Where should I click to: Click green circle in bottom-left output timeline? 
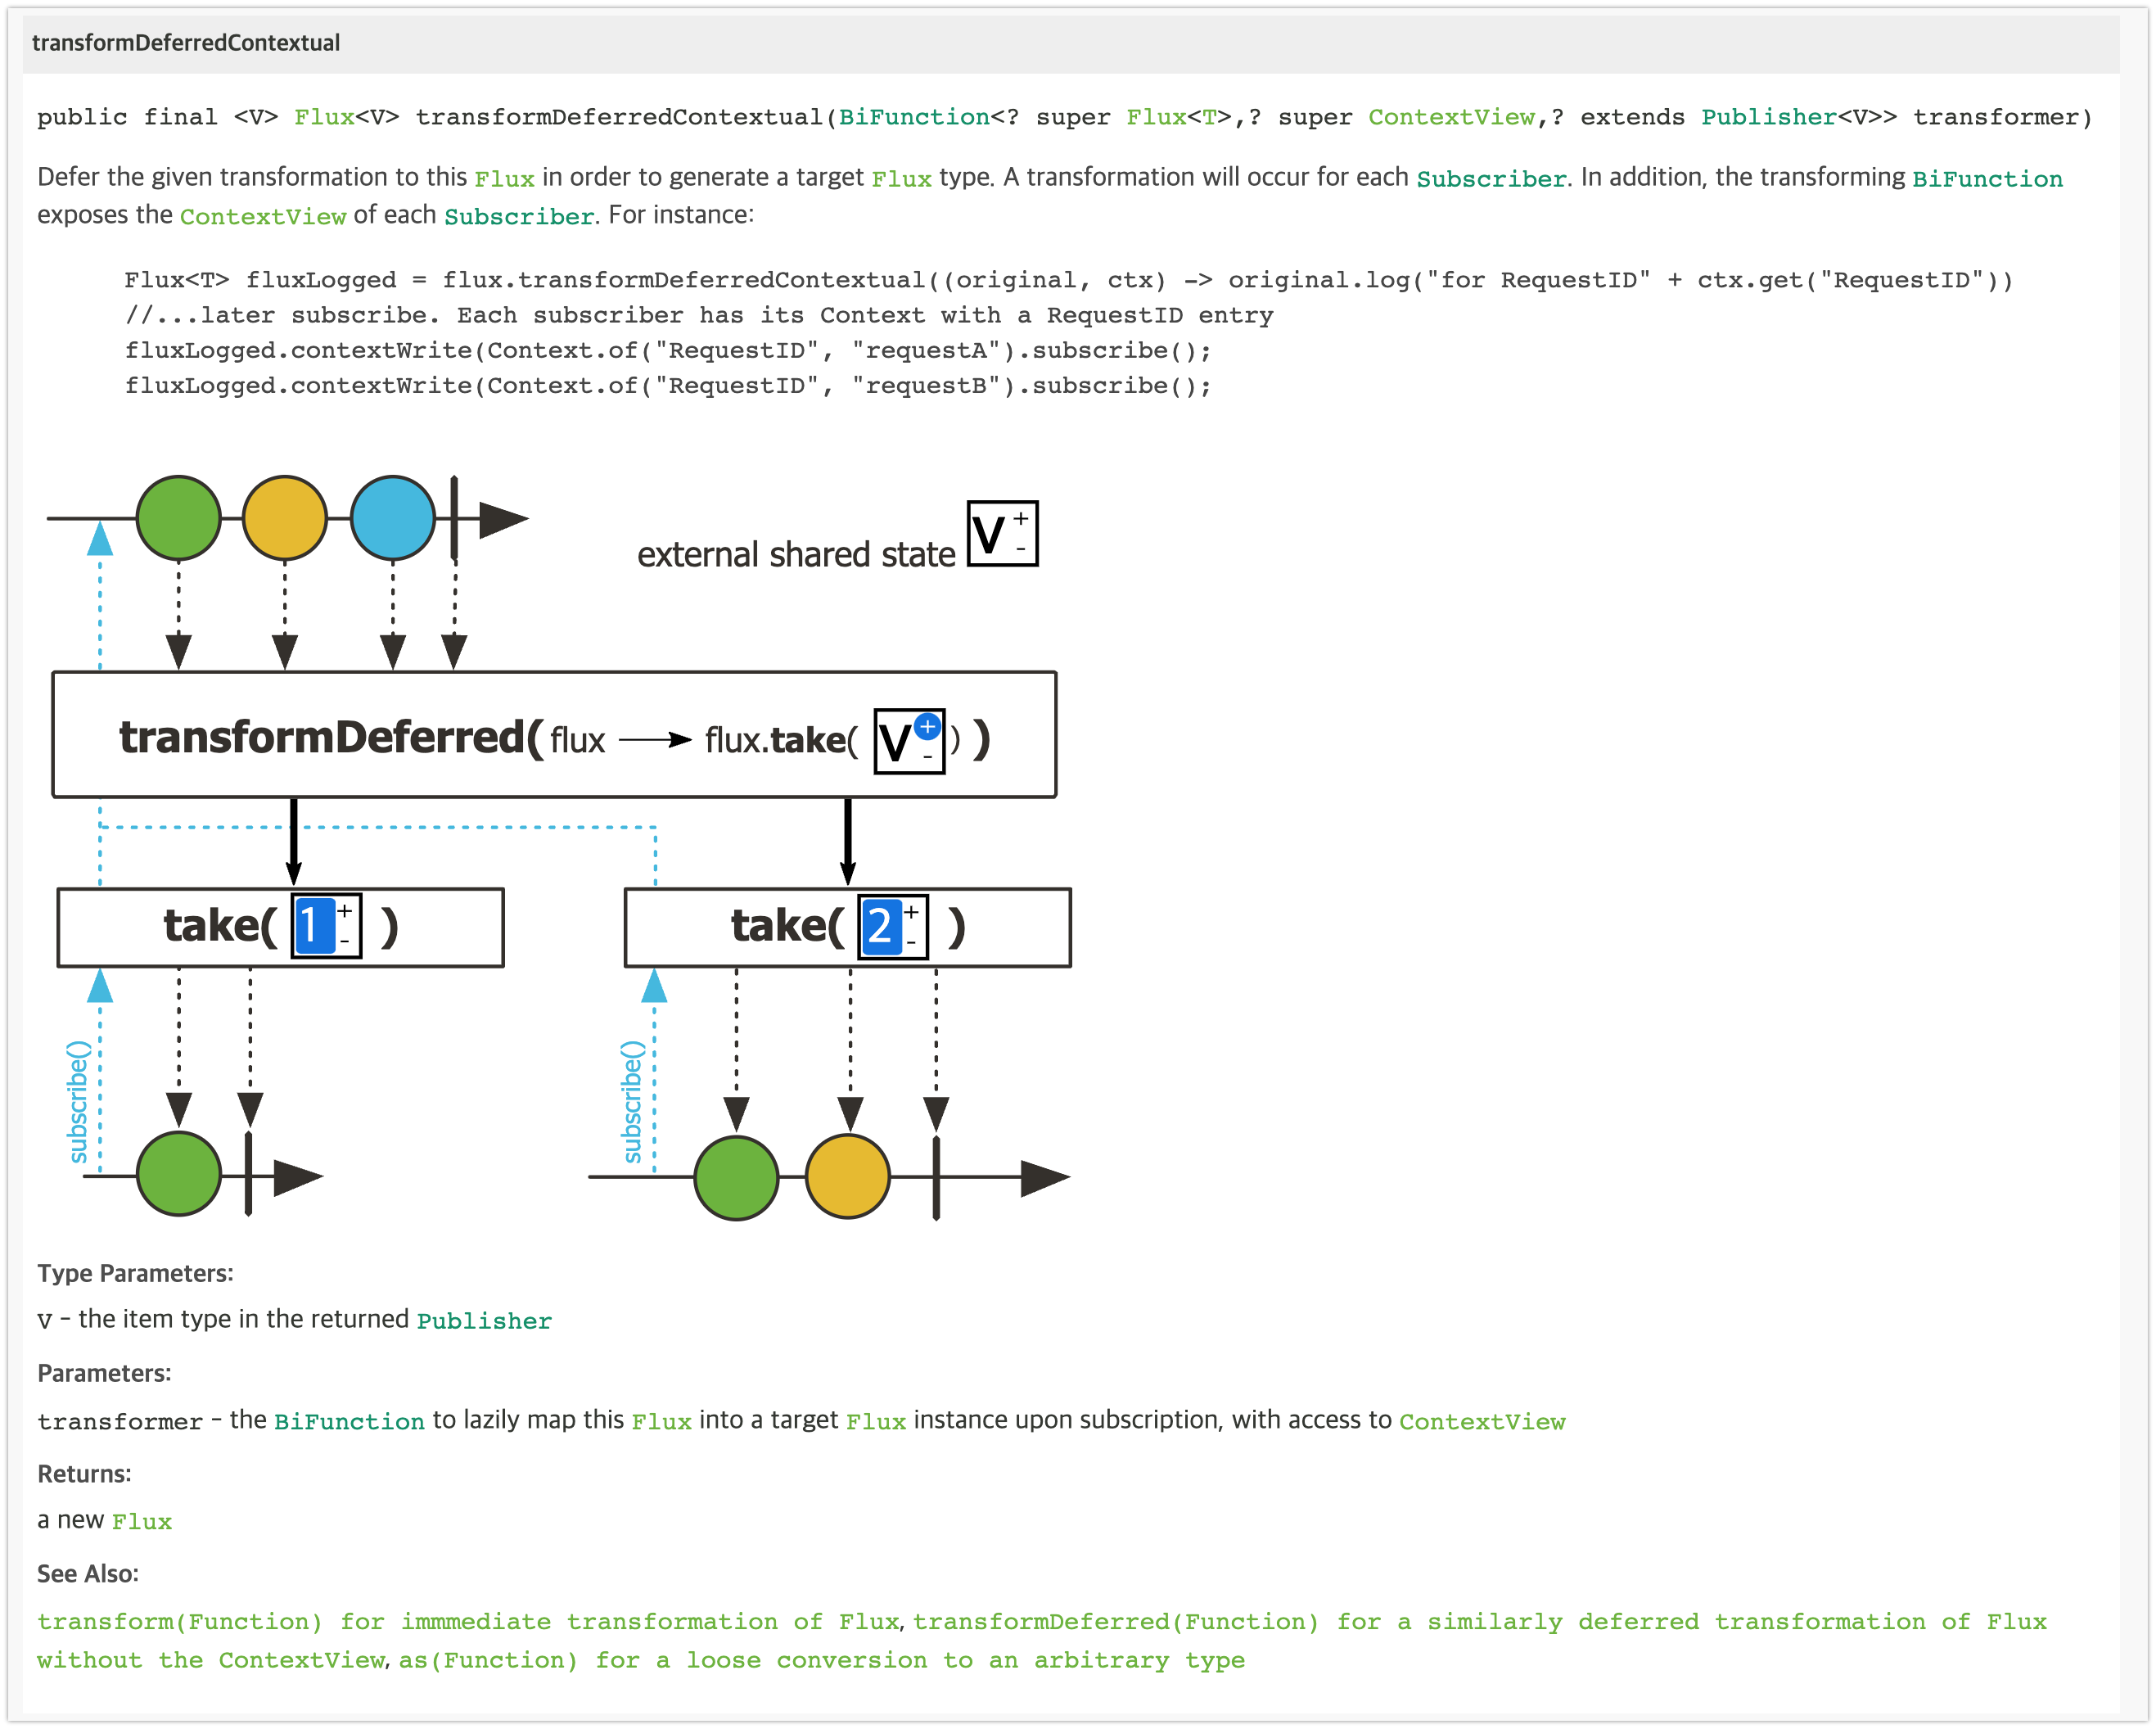coord(179,1174)
